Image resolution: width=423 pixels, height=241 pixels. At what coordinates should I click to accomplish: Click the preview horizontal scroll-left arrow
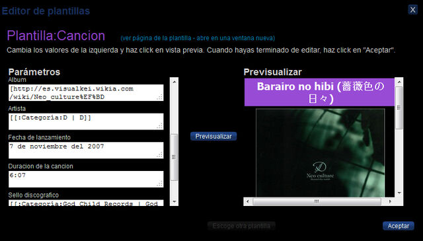(x=248, y=201)
